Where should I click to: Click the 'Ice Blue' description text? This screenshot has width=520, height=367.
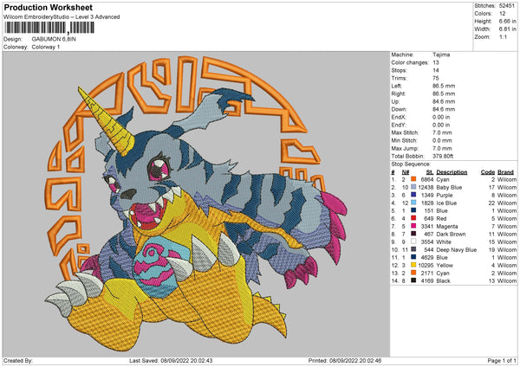pyautogui.click(x=446, y=203)
